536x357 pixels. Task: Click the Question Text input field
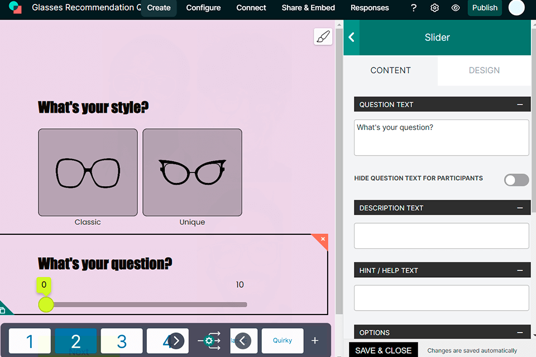[x=441, y=138]
